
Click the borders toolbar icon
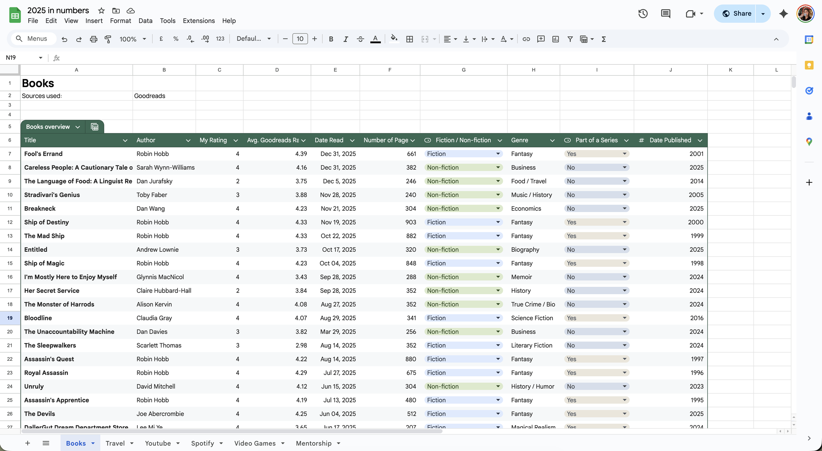pos(409,39)
